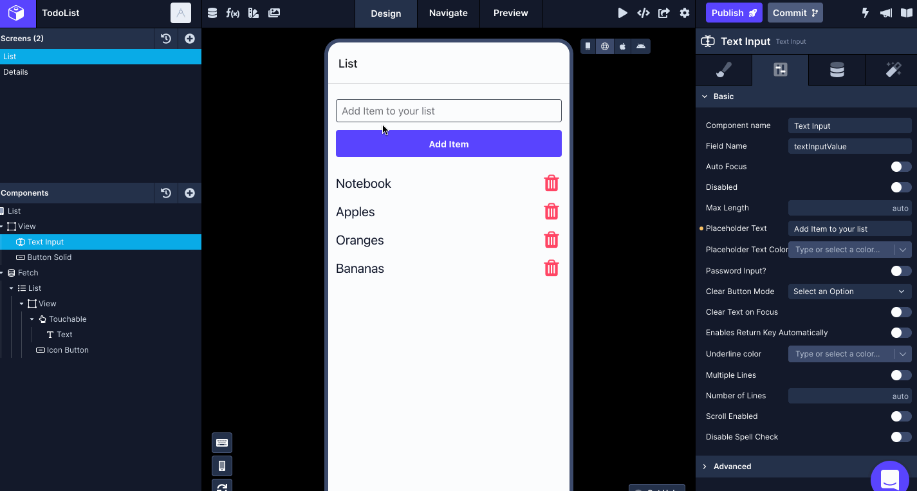Click the Commit button
Screen dimensions: 917x491
(x=795, y=13)
